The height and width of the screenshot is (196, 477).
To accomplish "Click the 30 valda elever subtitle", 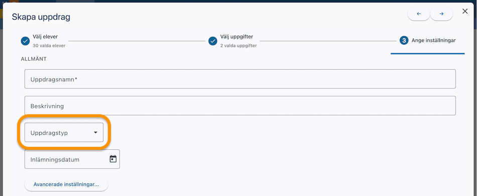I will 49,46.
